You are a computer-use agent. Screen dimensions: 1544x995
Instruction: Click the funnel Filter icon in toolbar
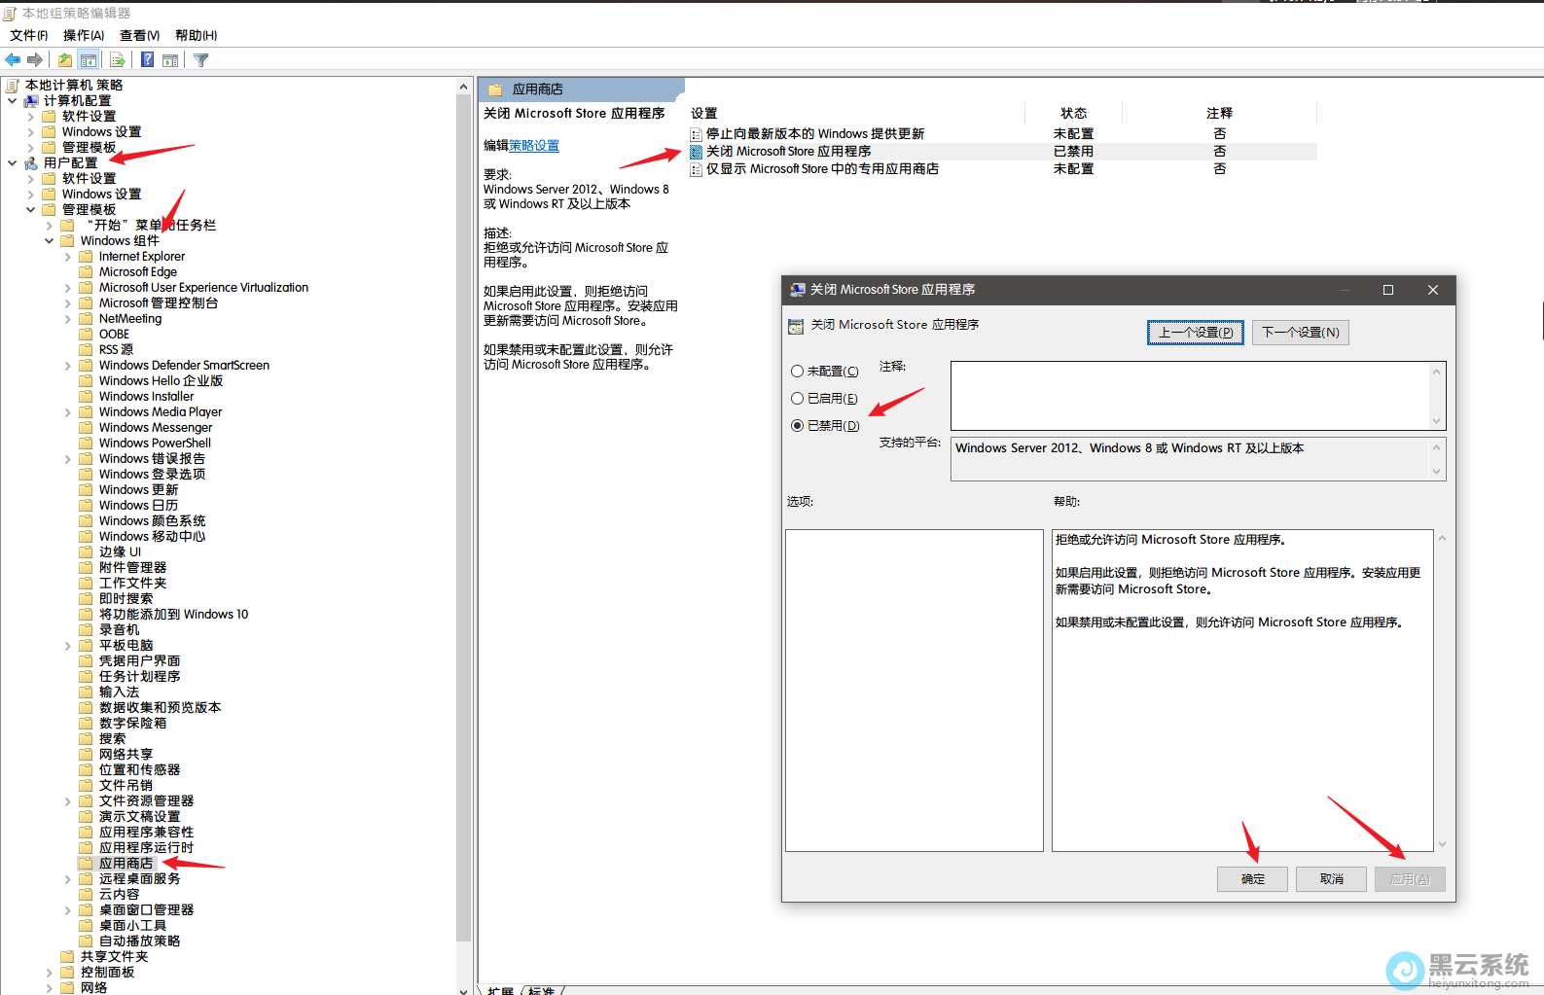pos(201,60)
